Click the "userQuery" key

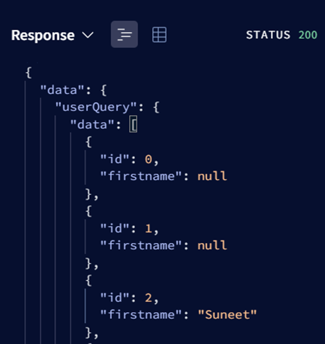point(96,107)
